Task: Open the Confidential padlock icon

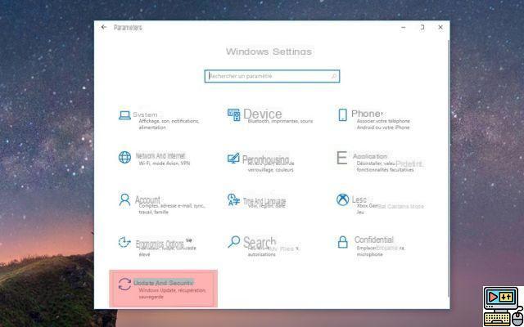Action: (x=342, y=242)
